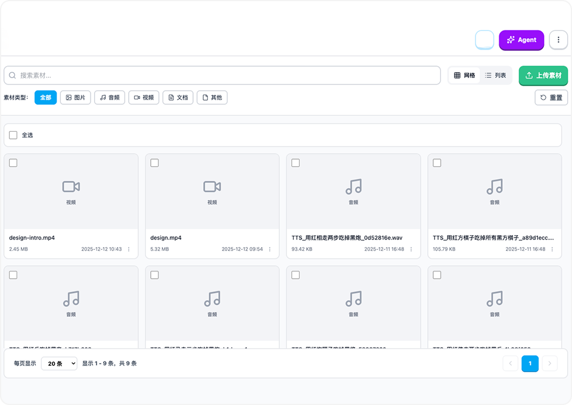
Task: Filter materials by 视频
Action: [x=144, y=97]
